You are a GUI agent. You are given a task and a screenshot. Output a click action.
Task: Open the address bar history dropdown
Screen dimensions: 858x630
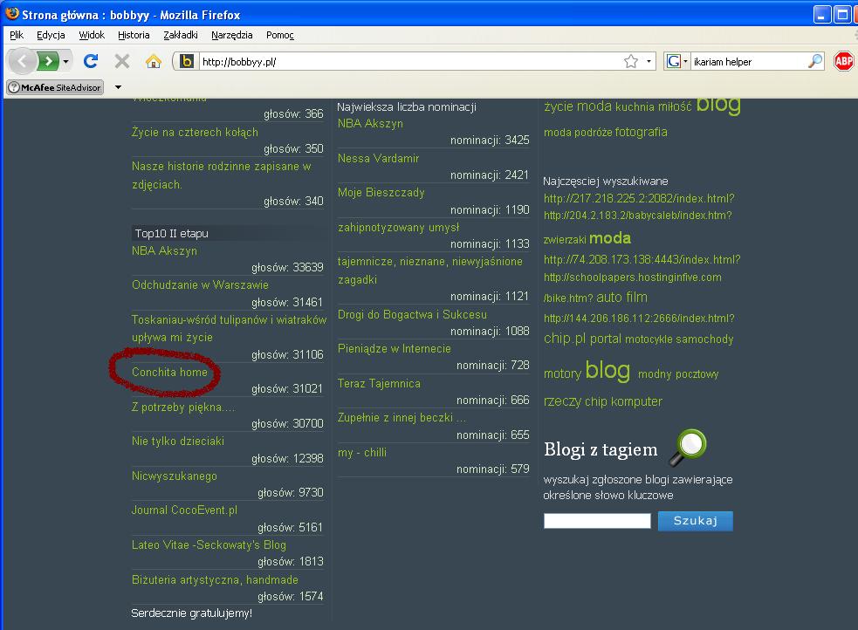[x=649, y=61]
